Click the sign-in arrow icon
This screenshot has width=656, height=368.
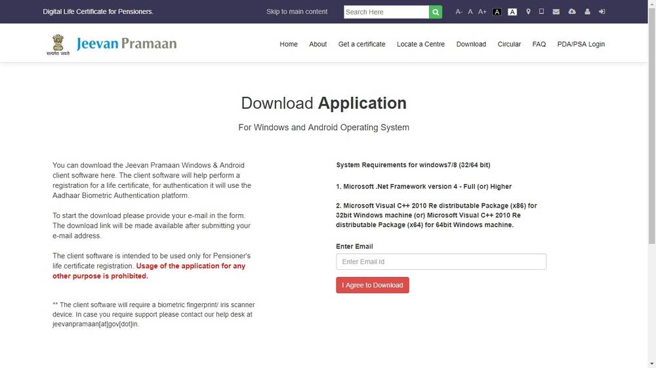pyautogui.click(x=602, y=12)
